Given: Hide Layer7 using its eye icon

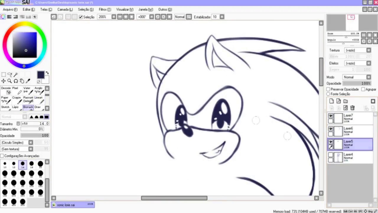Looking at the screenshot, I should click(330, 116).
